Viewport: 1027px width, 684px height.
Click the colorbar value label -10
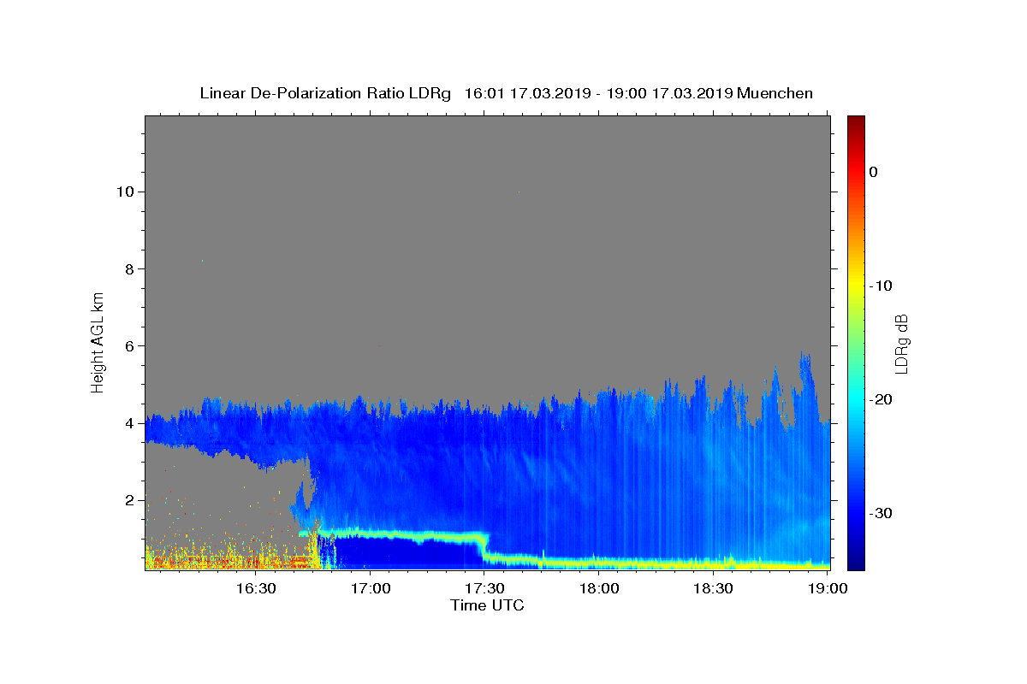[x=880, y=286]
